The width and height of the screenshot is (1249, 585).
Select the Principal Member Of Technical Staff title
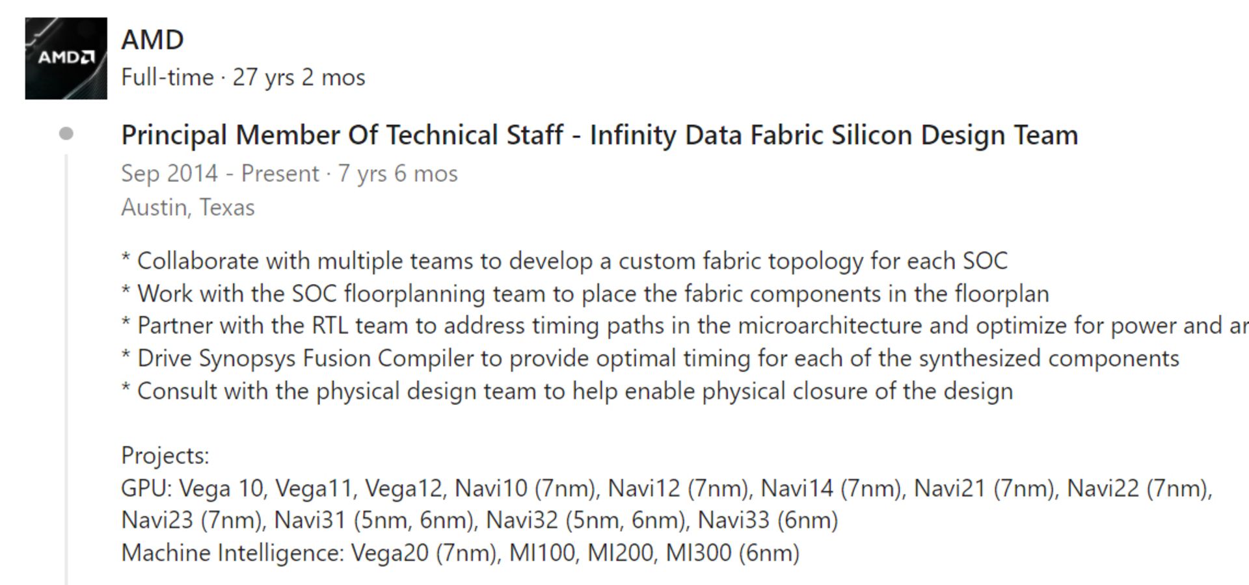(598, 135)
